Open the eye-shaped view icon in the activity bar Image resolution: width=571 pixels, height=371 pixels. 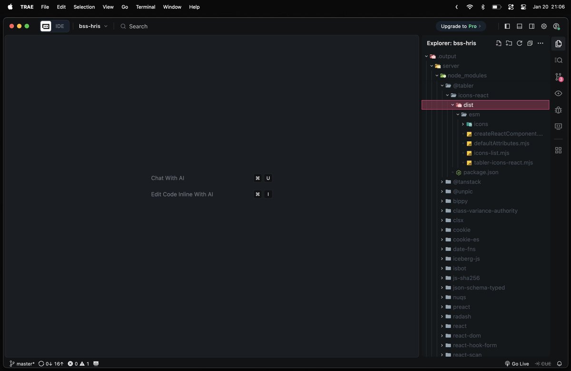click(x=559, y=93)
